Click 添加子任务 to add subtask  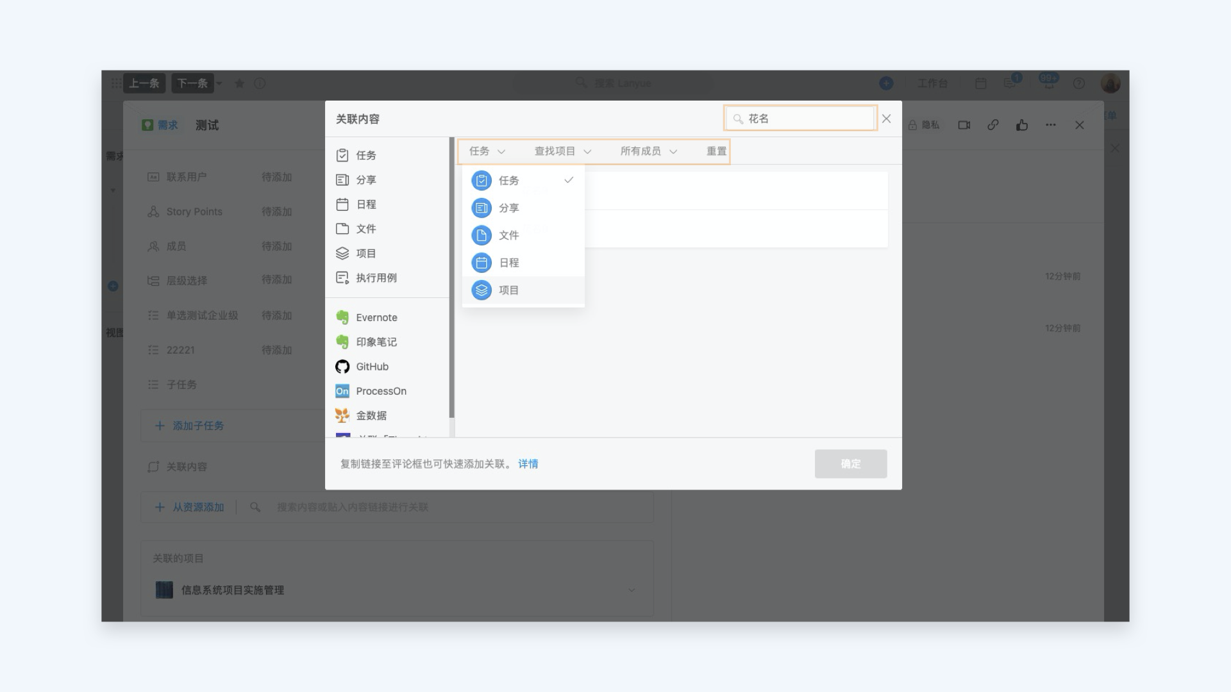[189, 425]
